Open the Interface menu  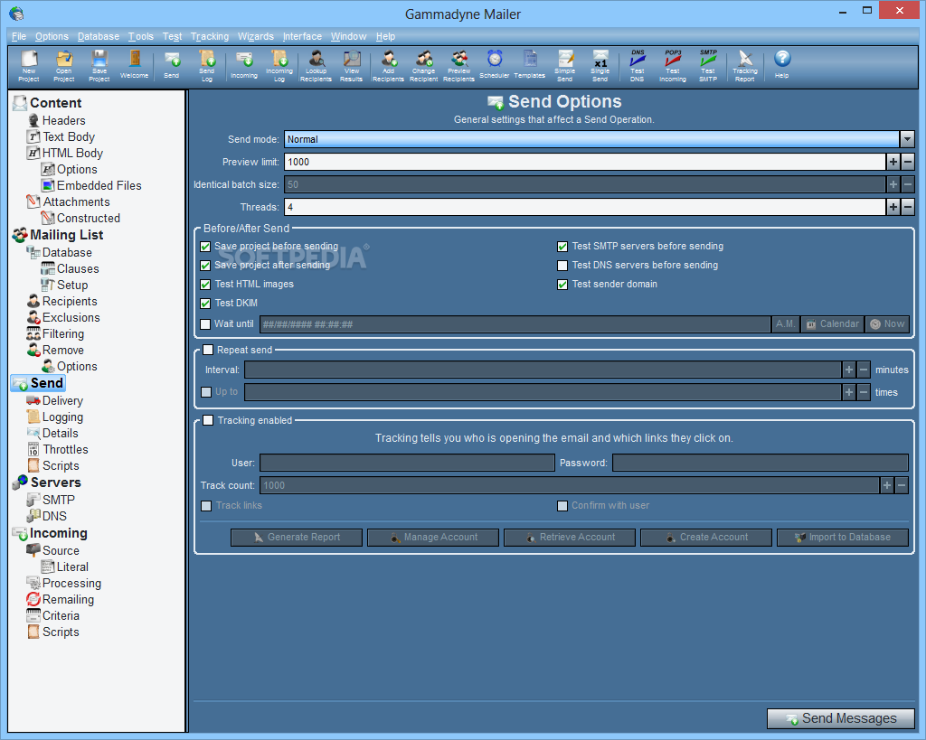(302, 36)
